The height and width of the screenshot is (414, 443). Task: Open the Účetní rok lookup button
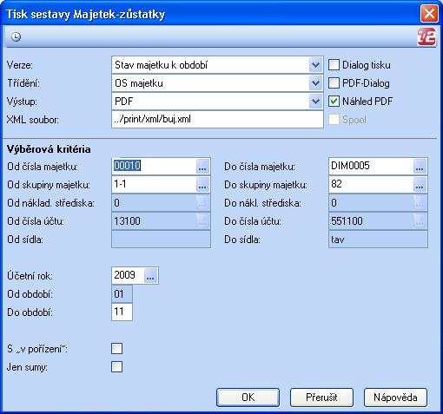150,275
